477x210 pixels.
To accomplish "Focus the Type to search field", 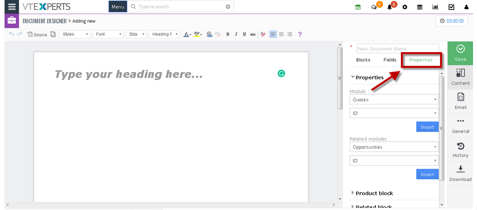I will pos(181,7).
